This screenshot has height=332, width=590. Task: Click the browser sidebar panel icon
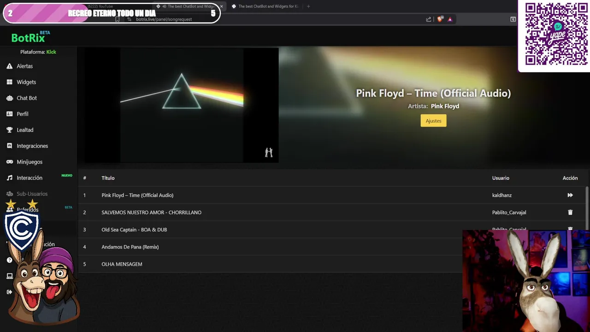tap(513, 19)
